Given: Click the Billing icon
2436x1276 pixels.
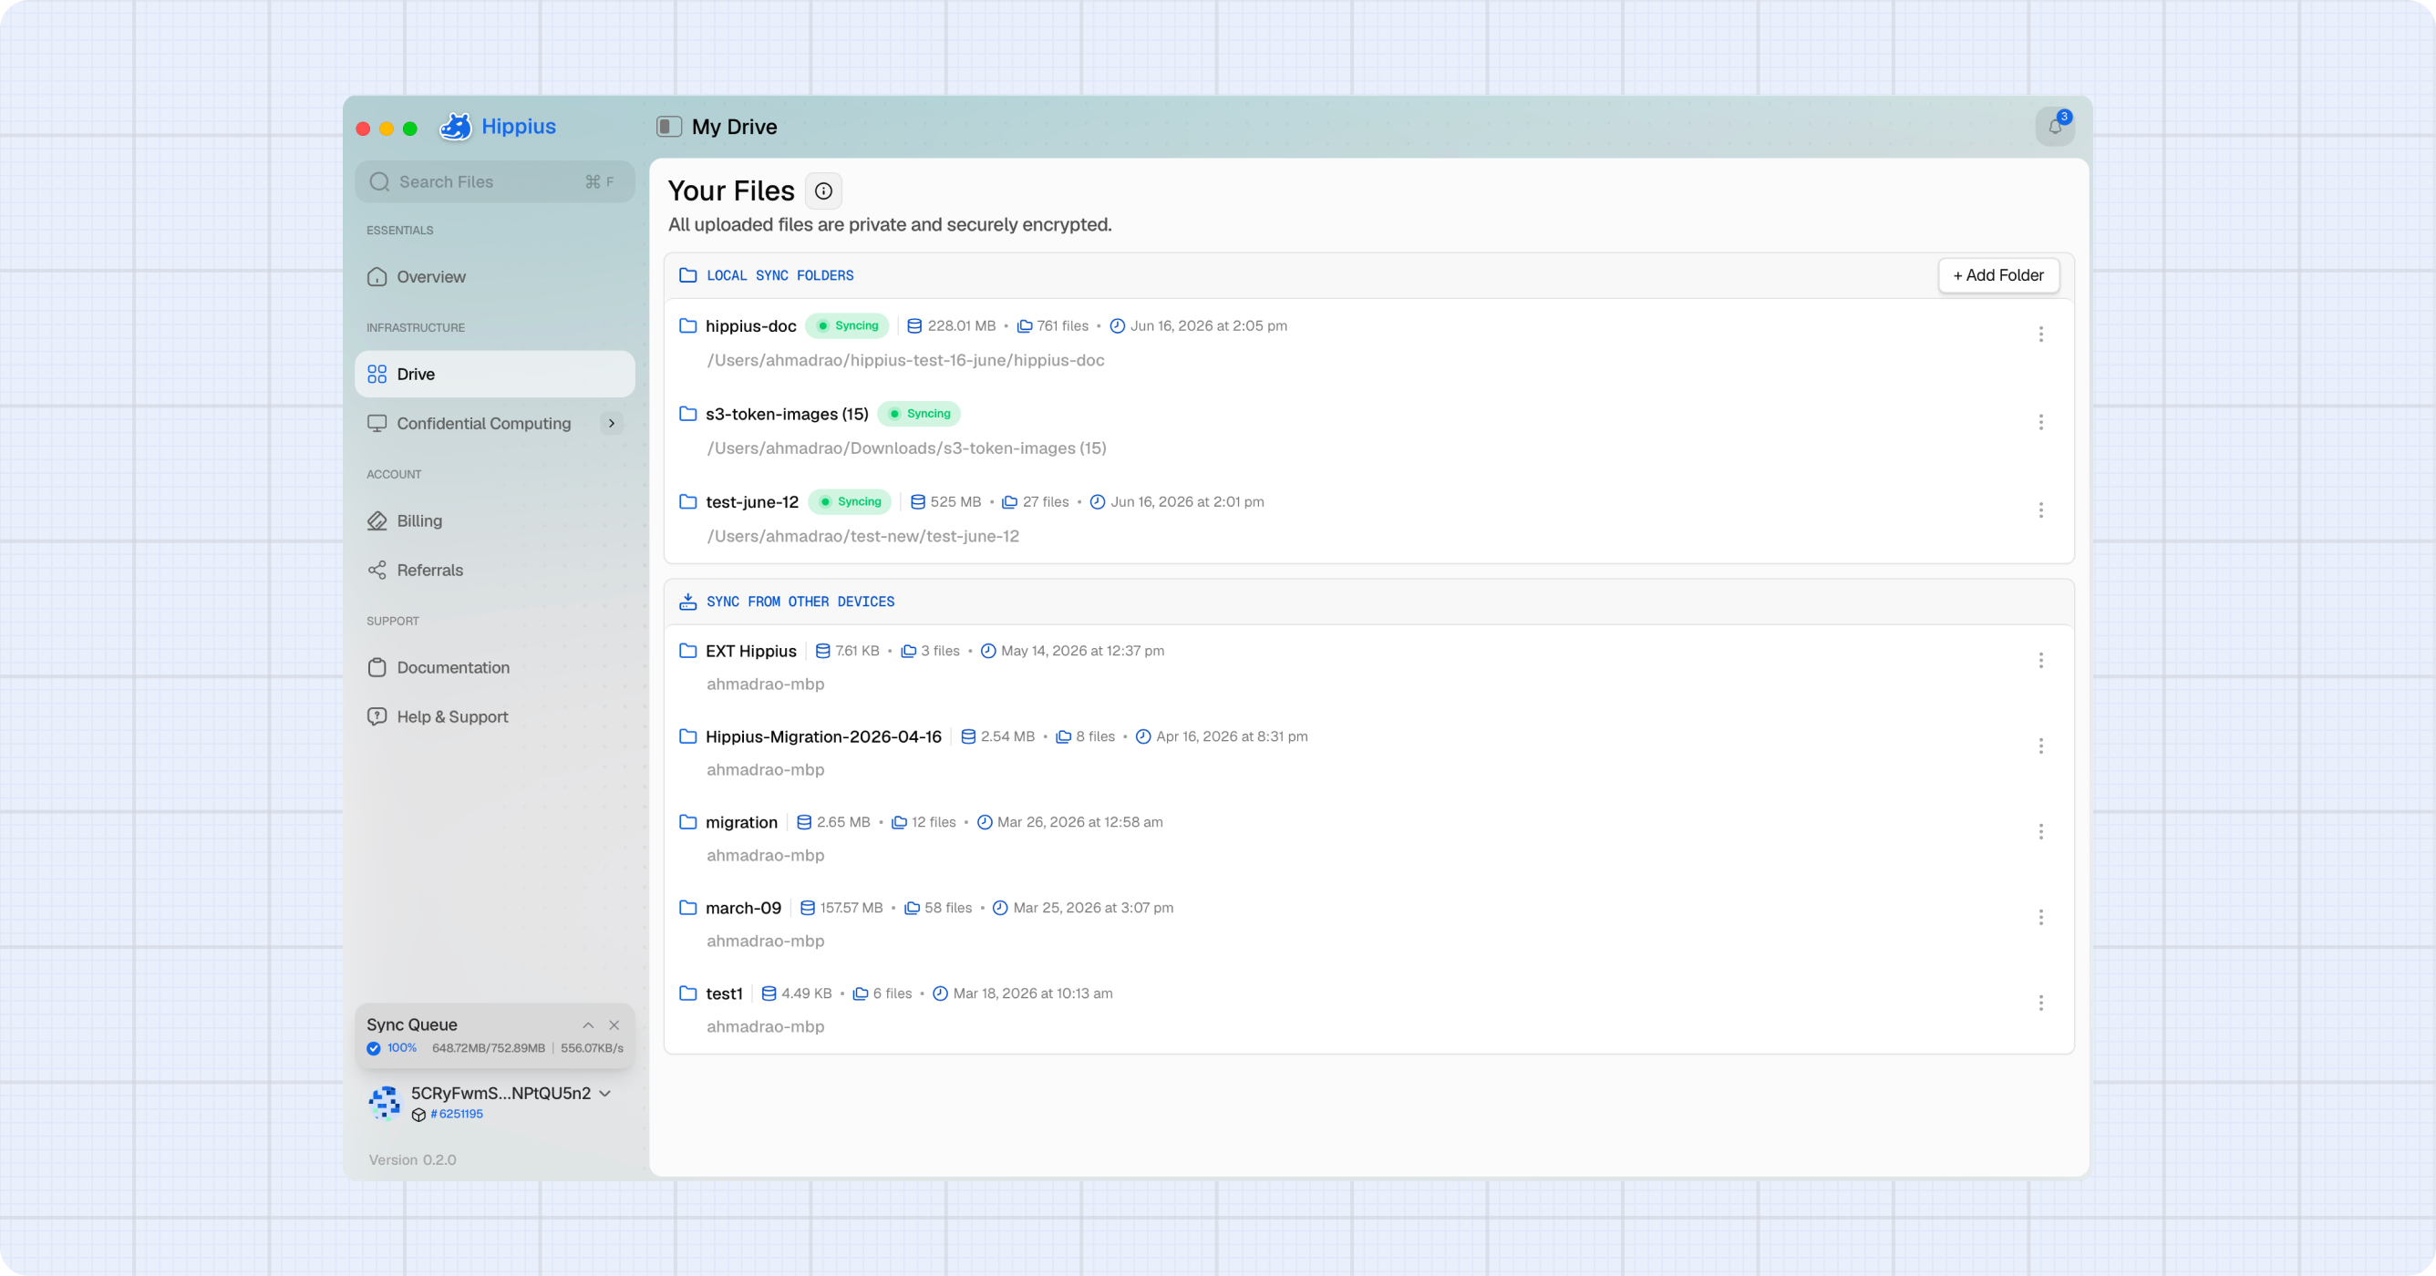Looking at the screenshot, I should click(377, 520).
